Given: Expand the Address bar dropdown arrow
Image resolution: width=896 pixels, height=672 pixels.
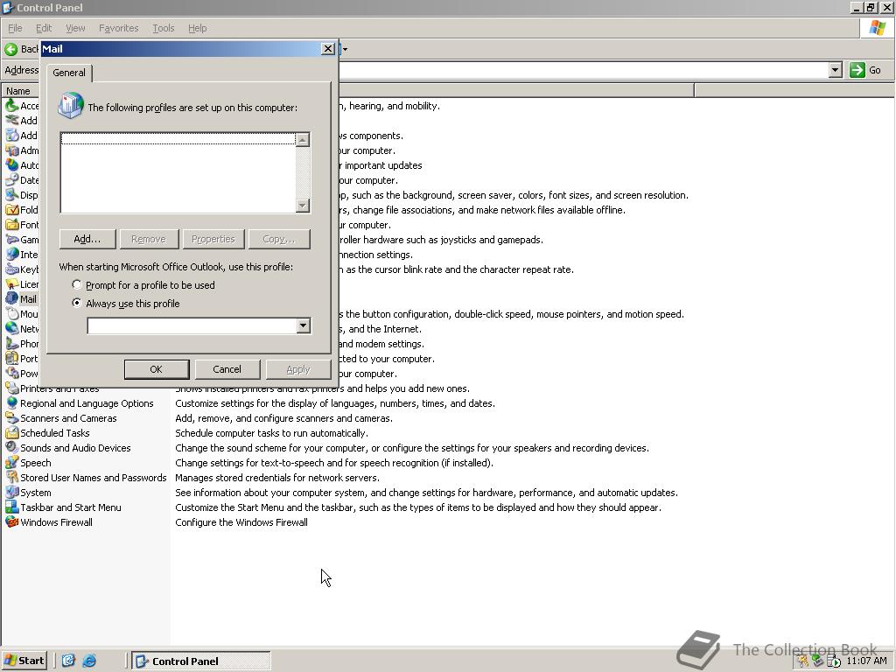Looking at the screenshot, I should pyautogui.click(x=835, y=70).
